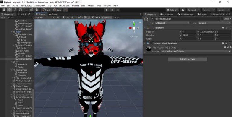Open the Shader dropdown Mobile/Bumped Diffuse
This screenshot has height=117, width=232.
pyautogui.click(x=196, y=51)
